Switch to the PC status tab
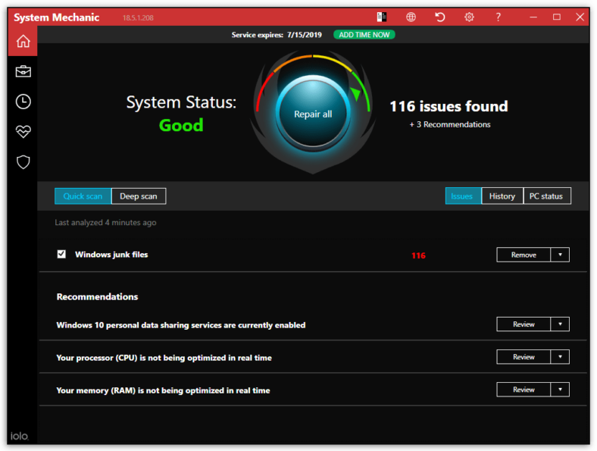The width and height of the screenshot is (597, 451). pyautogui.click(x=547, y=196)
